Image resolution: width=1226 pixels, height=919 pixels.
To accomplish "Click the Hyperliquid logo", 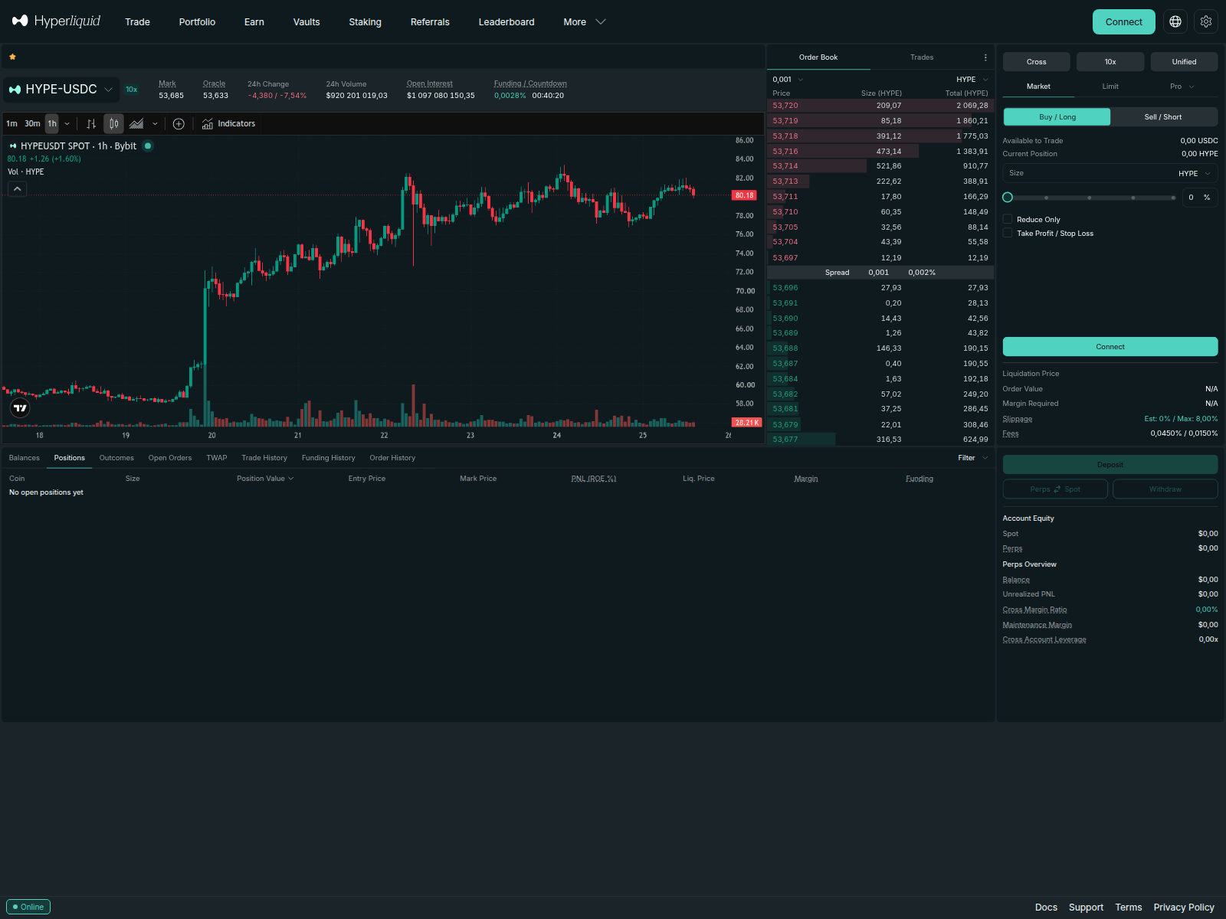I will coord(56,21).
